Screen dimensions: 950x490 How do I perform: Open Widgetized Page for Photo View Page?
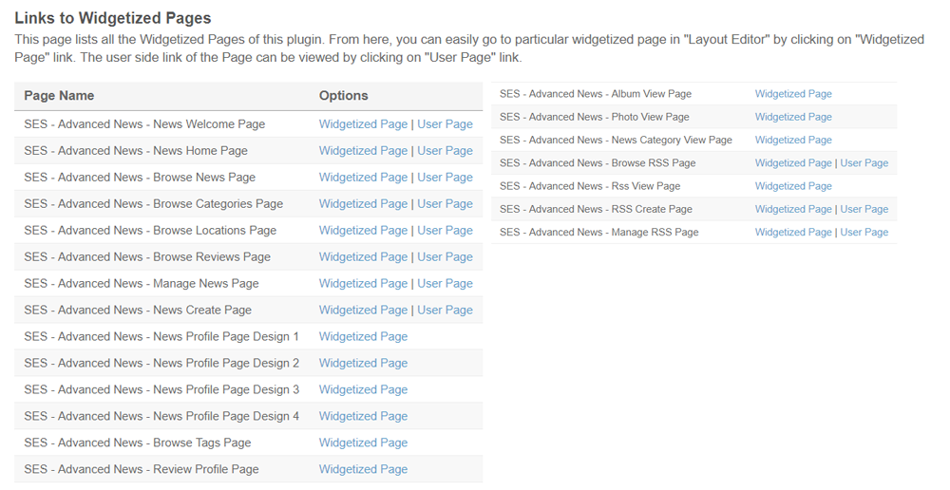793,117
